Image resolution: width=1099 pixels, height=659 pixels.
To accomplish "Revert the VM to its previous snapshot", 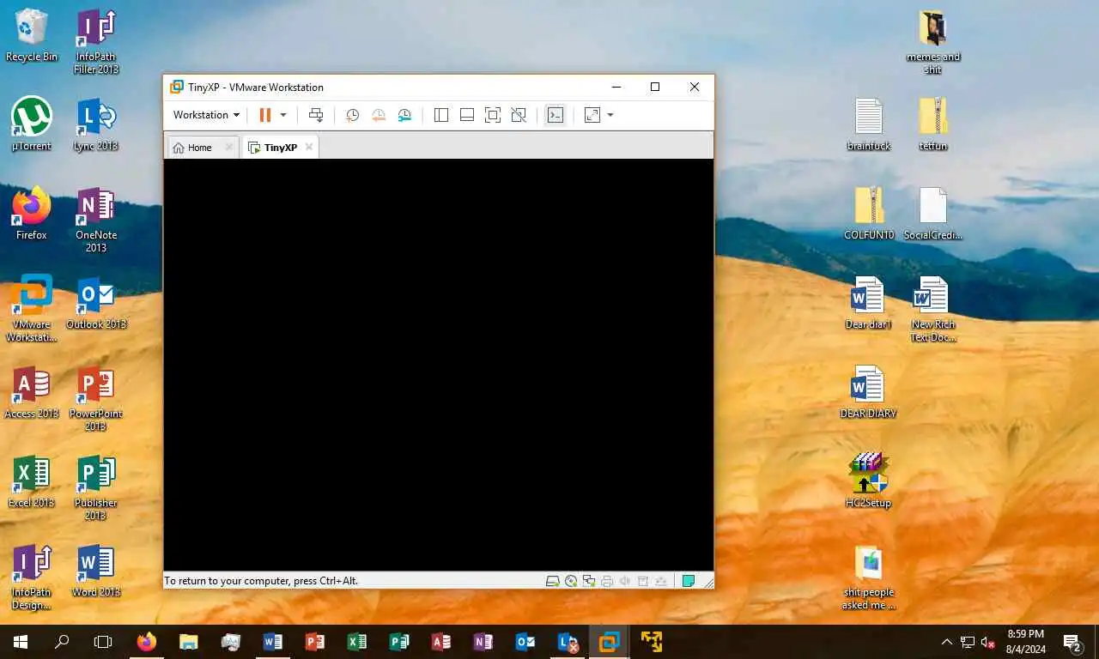I will [379, 115].
